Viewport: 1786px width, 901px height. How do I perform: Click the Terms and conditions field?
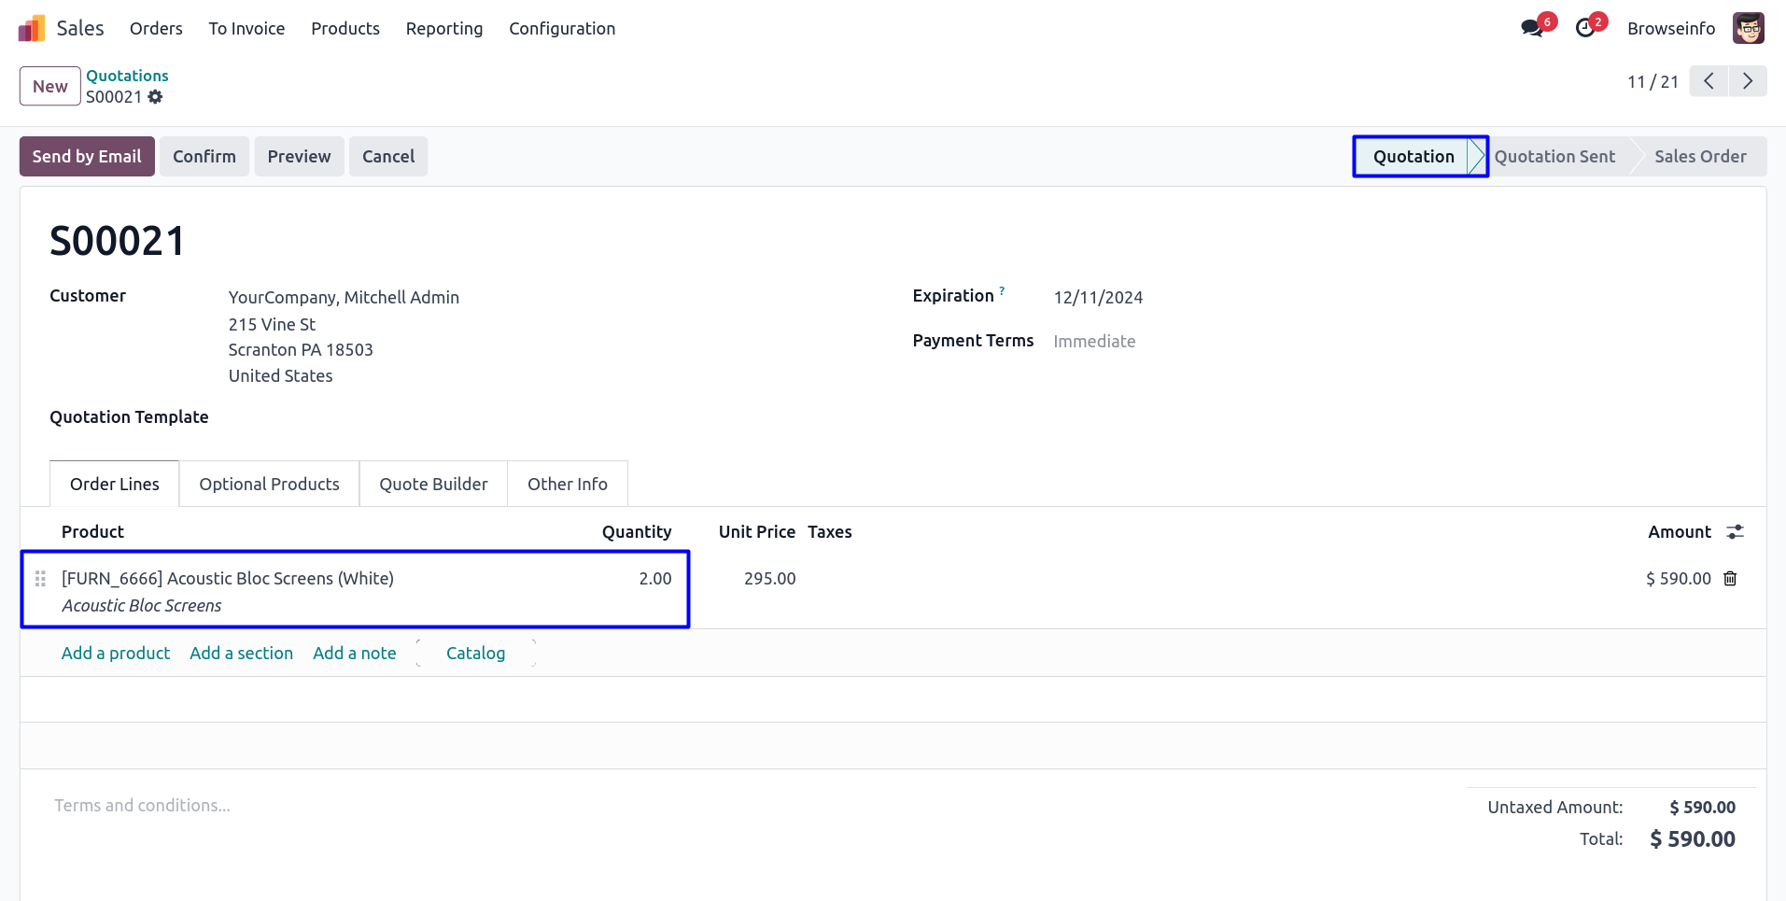coord(143,806)
